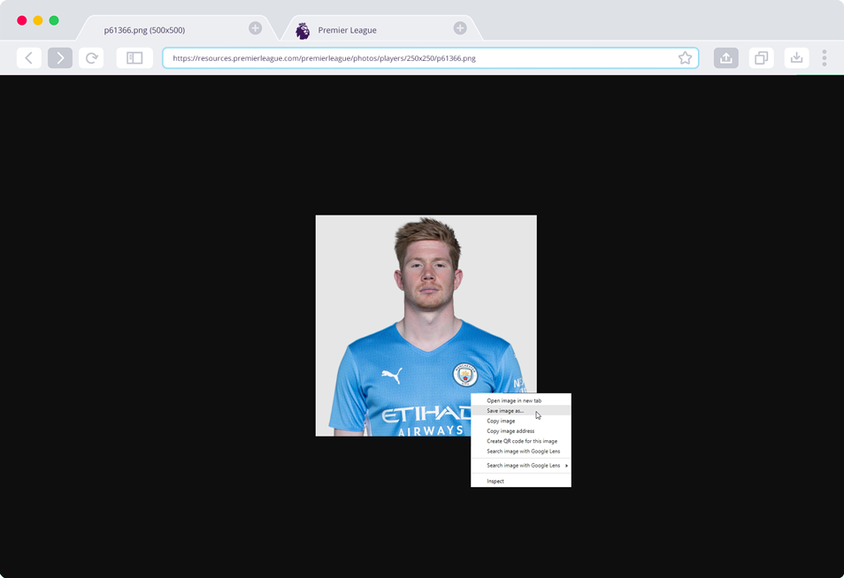Open the sidebar split-view icon

134,57
